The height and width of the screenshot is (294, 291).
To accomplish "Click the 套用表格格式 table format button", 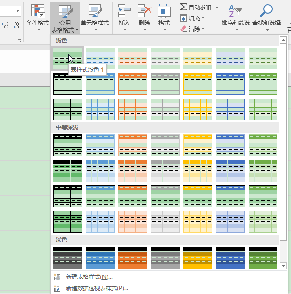I will tap(65, 18).
